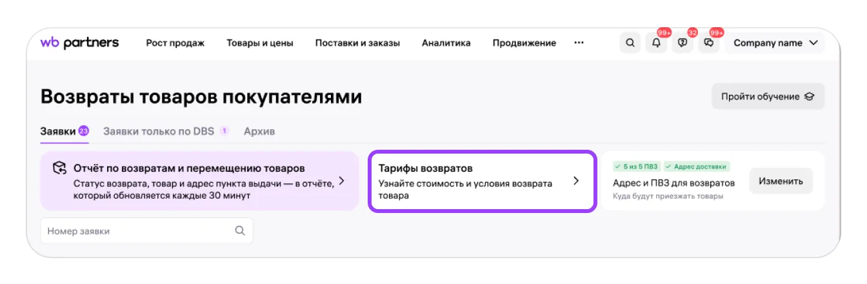Open the chats icon in header
The height and width of the screenshot is (284, 867).
pyautogui.click(x=708, y=43)
